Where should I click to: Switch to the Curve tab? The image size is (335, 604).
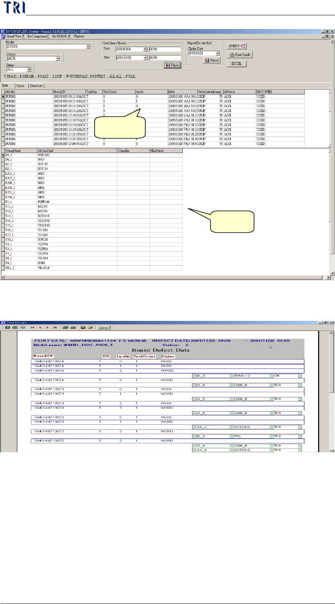(x=20, y=86)
